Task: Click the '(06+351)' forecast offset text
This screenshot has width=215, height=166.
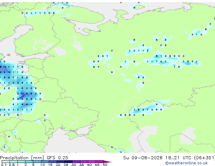Action: coord(204,158)
